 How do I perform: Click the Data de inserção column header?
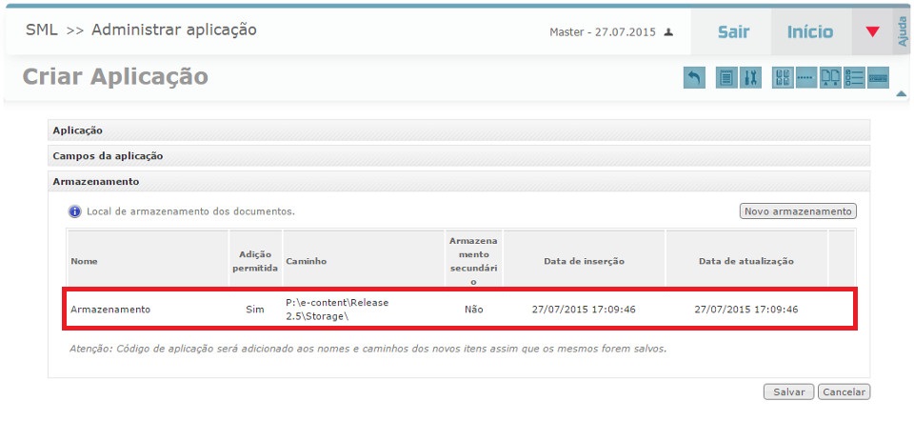(584, 261)
